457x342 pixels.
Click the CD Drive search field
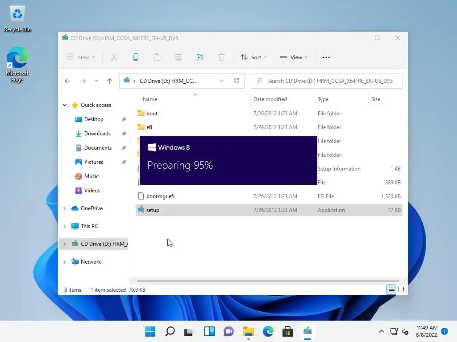pyautogui.click(x=326, y=81)
